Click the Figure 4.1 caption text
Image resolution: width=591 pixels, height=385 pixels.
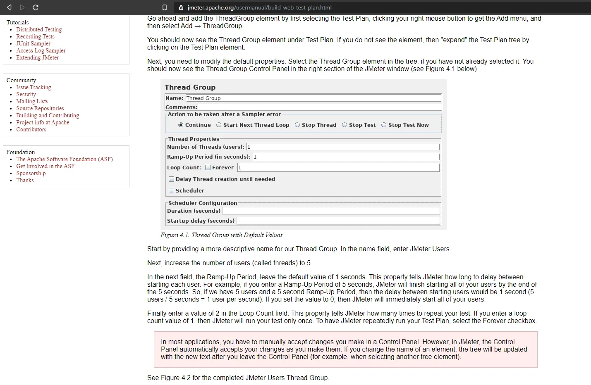(221, 235)
